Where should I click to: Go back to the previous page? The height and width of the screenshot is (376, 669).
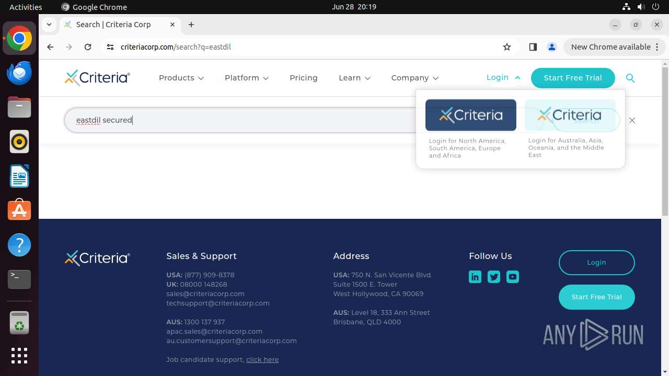tap(50, 47)
